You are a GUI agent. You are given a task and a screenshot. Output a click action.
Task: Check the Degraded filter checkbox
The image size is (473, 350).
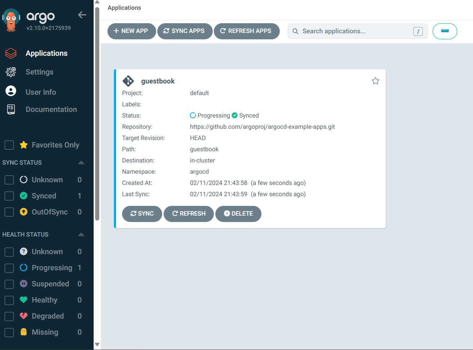(9, 316)
